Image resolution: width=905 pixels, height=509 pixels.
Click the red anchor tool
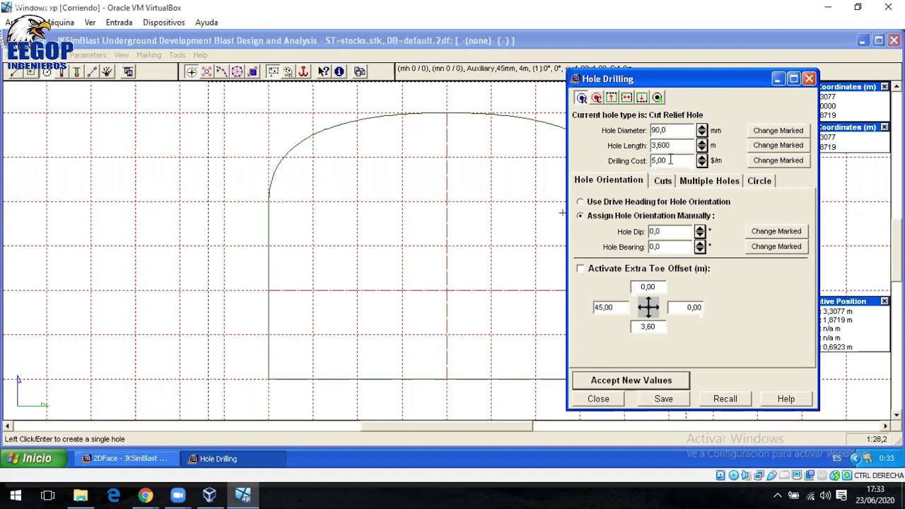tap(303, 71)
